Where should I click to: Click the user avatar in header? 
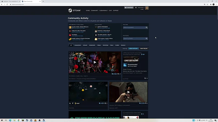tap(147, 8)
